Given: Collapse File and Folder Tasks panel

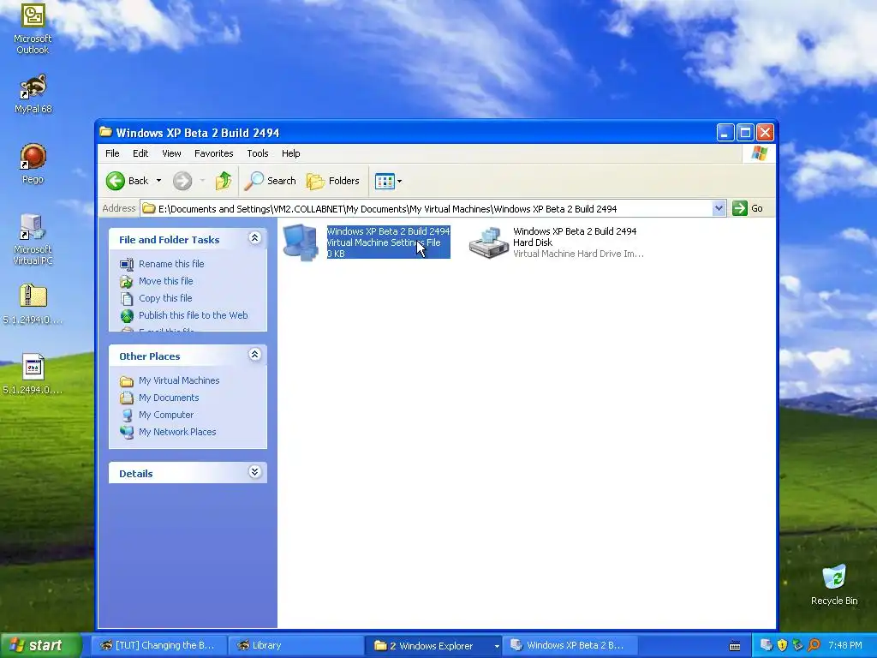Looking at the screenshot, I should [x=254, y=238].
